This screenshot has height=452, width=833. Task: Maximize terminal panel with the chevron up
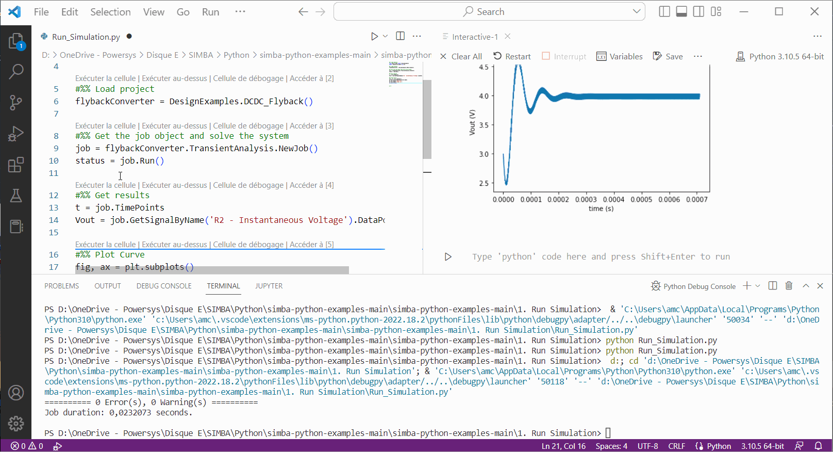tap(806, 286)
